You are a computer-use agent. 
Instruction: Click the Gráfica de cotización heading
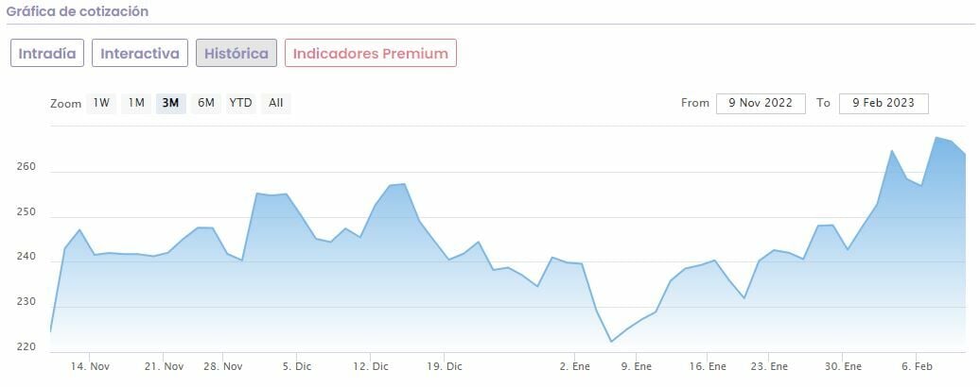tap(78, 11)
